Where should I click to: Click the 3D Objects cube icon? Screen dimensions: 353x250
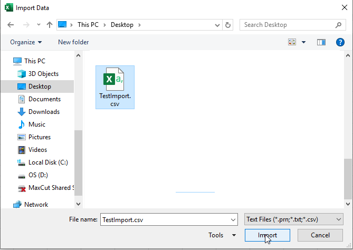tap(22, 74)
